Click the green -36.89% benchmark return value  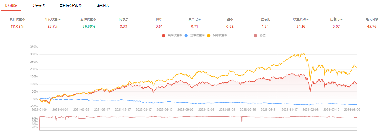click(88, 26)
